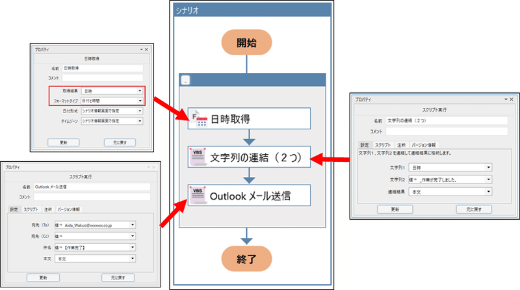Close the 日時取得 properties panel
The height and width of the screenshot is (290, 520).
pyautogui.click(x=146, y=49)
